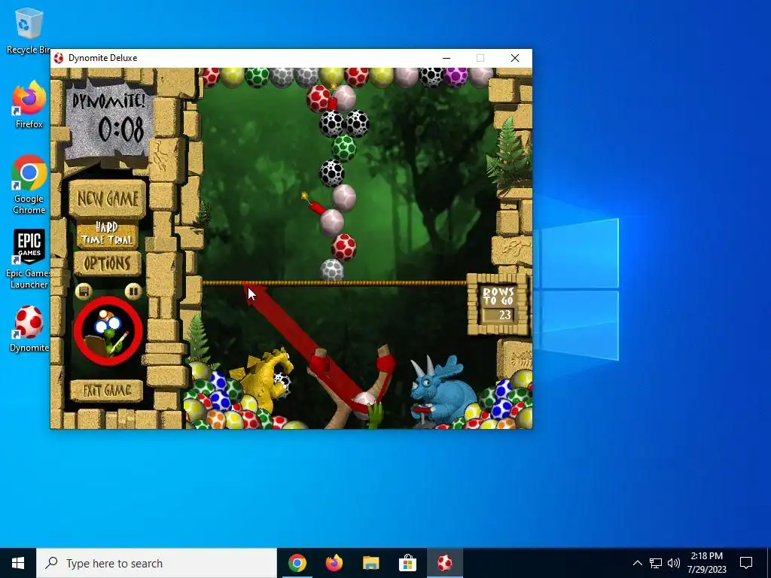Select the Epic Games Launcher desktop shortcut
This screenshot has width=771, height=578.
[x=29, y=260]
